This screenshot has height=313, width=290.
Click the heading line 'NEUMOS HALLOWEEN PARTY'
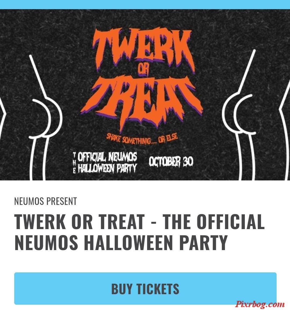tap(121, 243)
